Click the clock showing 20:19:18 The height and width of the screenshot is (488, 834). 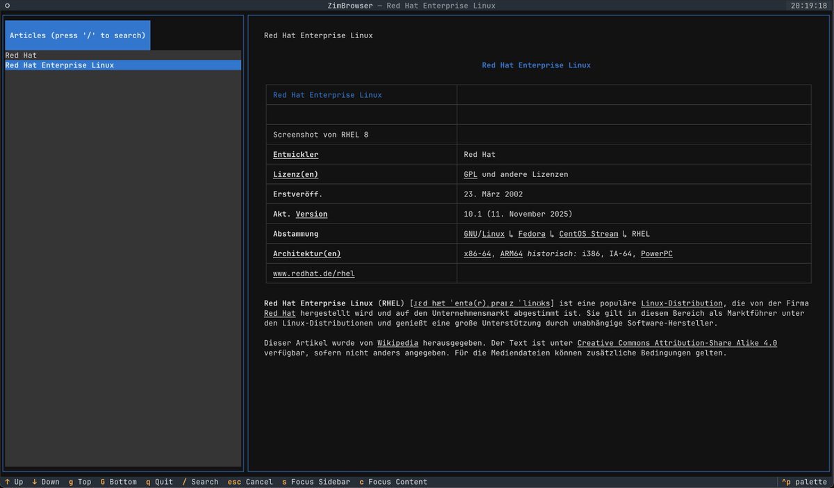click(x=808, y=6)
